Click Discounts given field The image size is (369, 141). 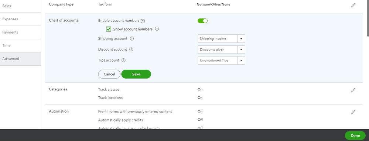click(x=218, y=49)
